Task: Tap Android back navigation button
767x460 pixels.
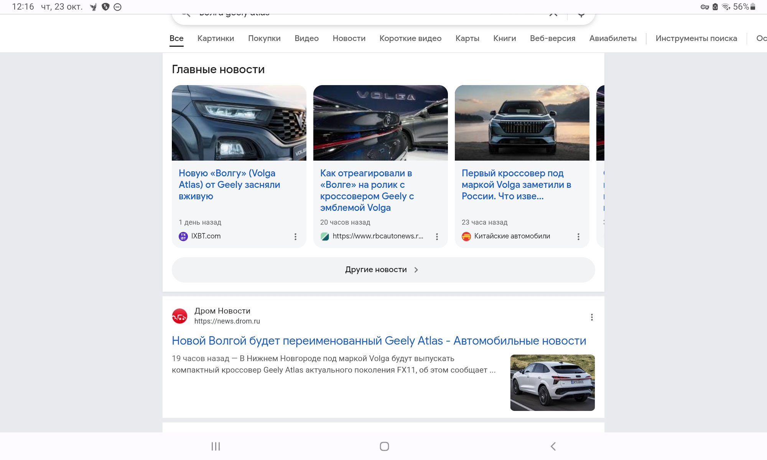Action: pyautogui.click(x=553, y=446)
